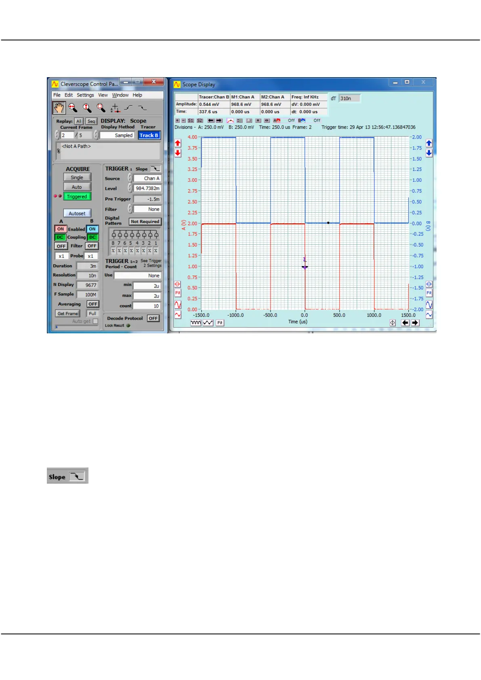Click S1 button in Scope Display toolbar
Viewport: 481px width, 680px height.
(191, 120)
